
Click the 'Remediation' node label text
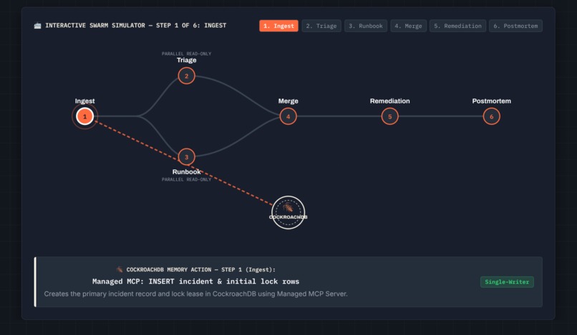point(389,101)
